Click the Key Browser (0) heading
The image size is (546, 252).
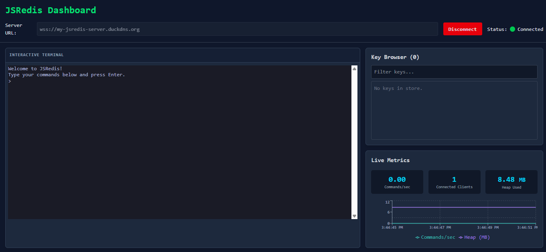(395, 57)
